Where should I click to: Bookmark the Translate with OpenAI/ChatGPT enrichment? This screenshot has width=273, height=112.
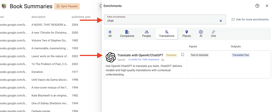(183, 55)
